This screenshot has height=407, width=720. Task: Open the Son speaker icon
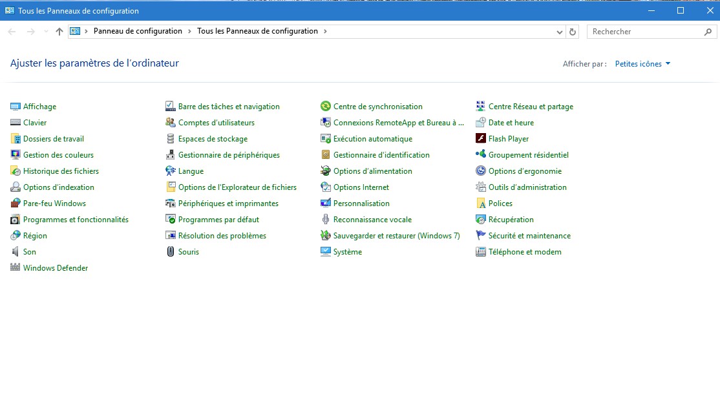pos(15,251)
